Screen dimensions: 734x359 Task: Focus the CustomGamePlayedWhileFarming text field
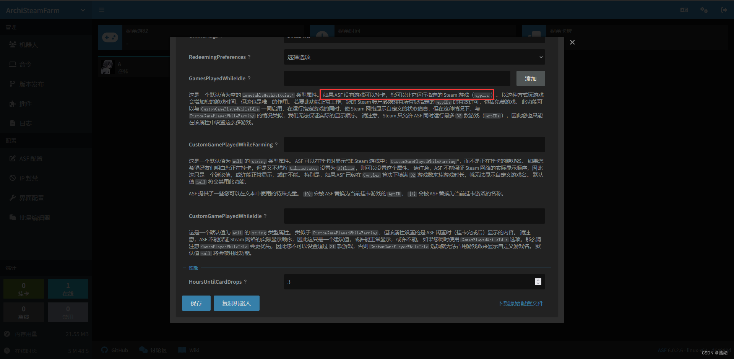pyautogui.click(x=414, y=145)
